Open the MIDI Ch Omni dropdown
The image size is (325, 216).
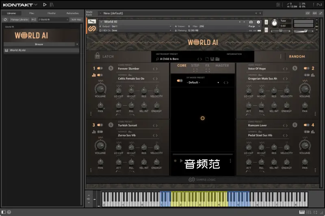coord(136,30)
